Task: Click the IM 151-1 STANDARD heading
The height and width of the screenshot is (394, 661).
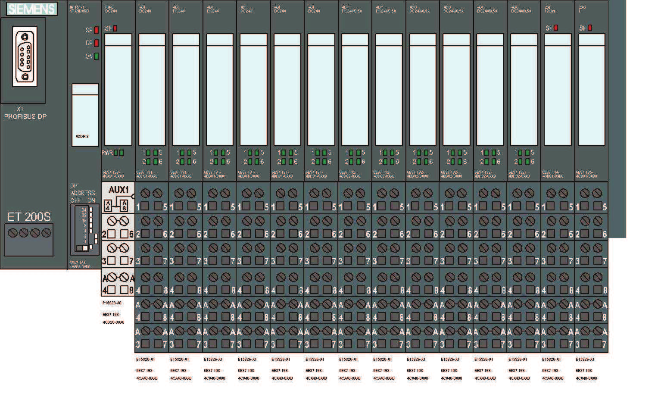Action: [x=79, y=9]
